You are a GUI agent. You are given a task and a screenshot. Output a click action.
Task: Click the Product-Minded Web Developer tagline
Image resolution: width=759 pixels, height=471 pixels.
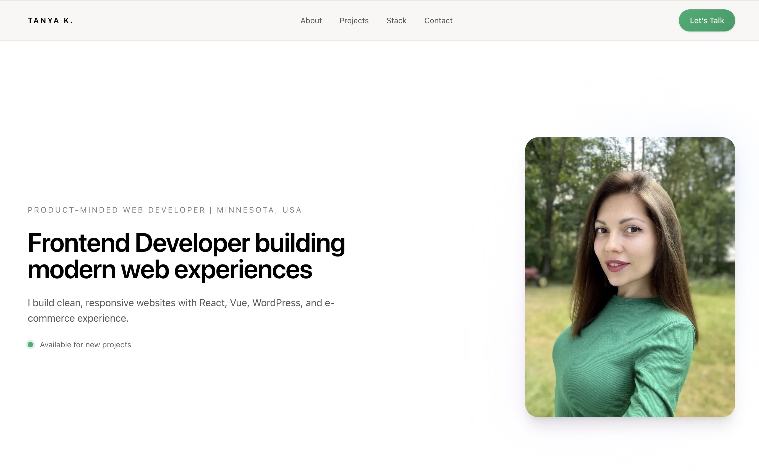coord(165,210)
